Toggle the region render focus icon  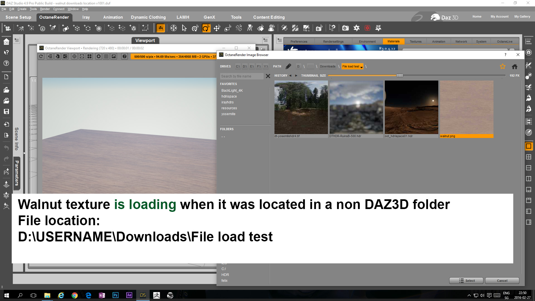82,57
